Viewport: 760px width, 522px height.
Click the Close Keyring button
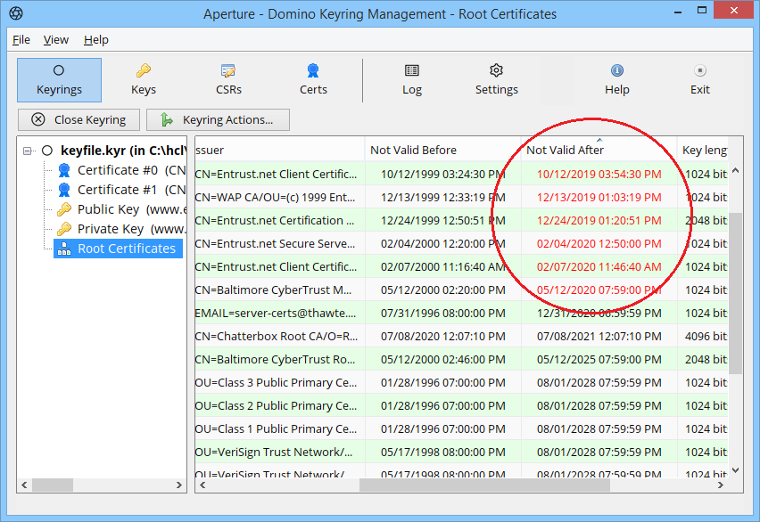pos(79,119)
